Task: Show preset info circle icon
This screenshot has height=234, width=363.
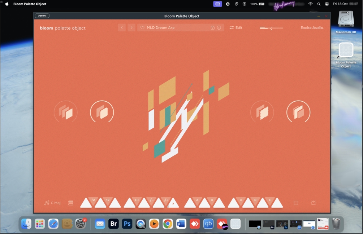Action: pyautogui.click(x=219, y=27)
